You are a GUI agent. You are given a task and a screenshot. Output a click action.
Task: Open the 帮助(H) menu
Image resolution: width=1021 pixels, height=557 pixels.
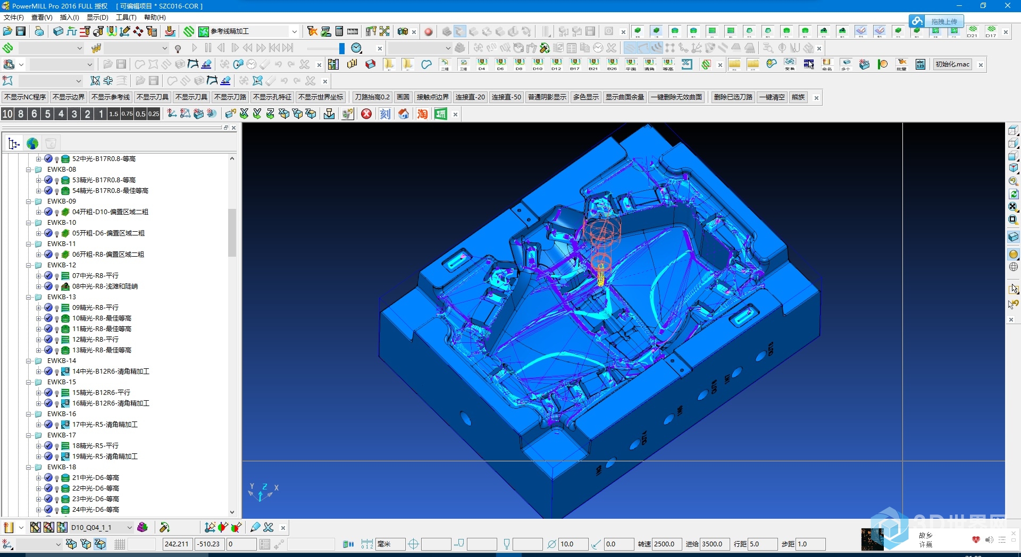point(155,17)
